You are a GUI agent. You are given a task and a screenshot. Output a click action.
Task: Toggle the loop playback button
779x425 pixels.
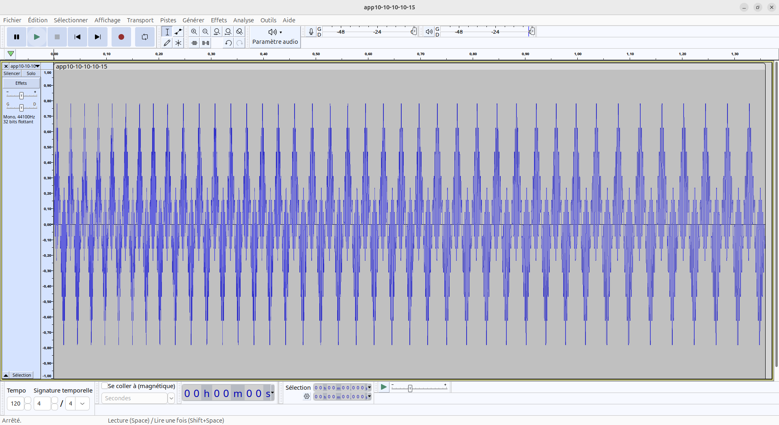[144, 37]
